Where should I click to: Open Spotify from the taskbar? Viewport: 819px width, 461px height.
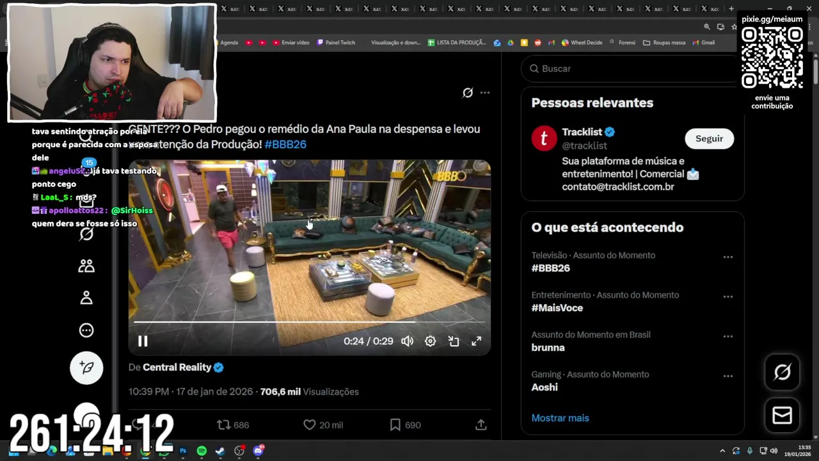coord(202,451)
